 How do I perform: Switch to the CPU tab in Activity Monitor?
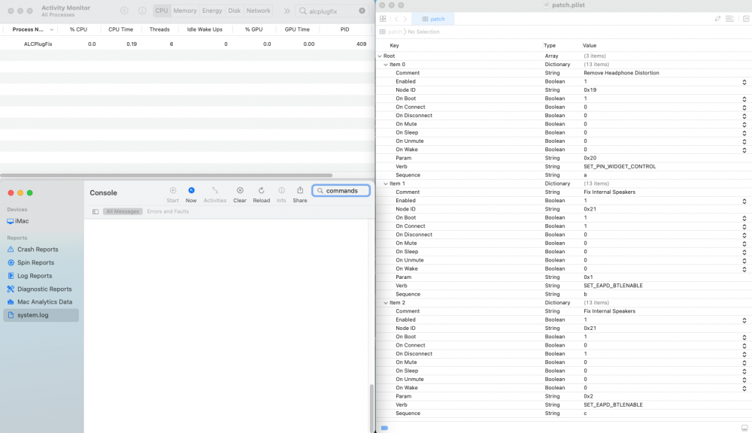pyautogui.click(x=162, y=11)
